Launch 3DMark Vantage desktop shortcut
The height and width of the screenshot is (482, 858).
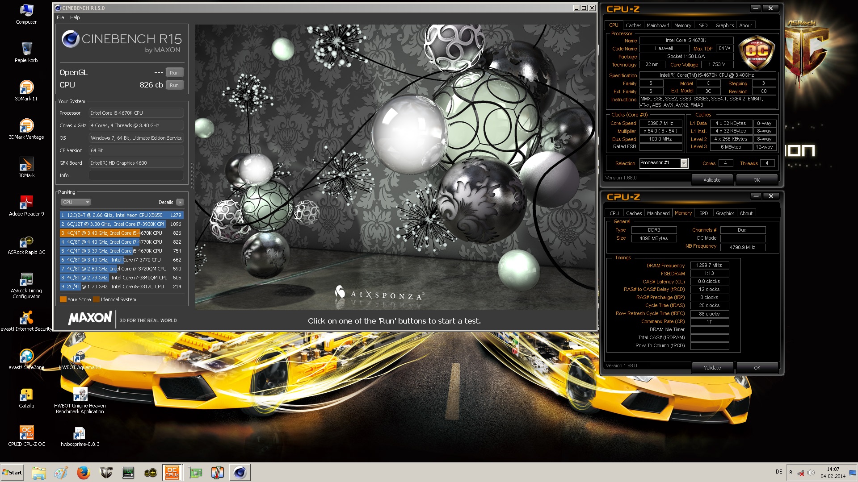pyautogui.click(x=26, y=129)
